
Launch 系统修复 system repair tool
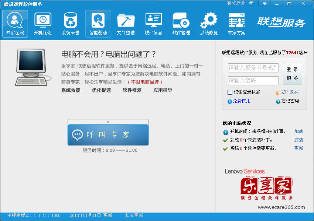click(209, 23)
